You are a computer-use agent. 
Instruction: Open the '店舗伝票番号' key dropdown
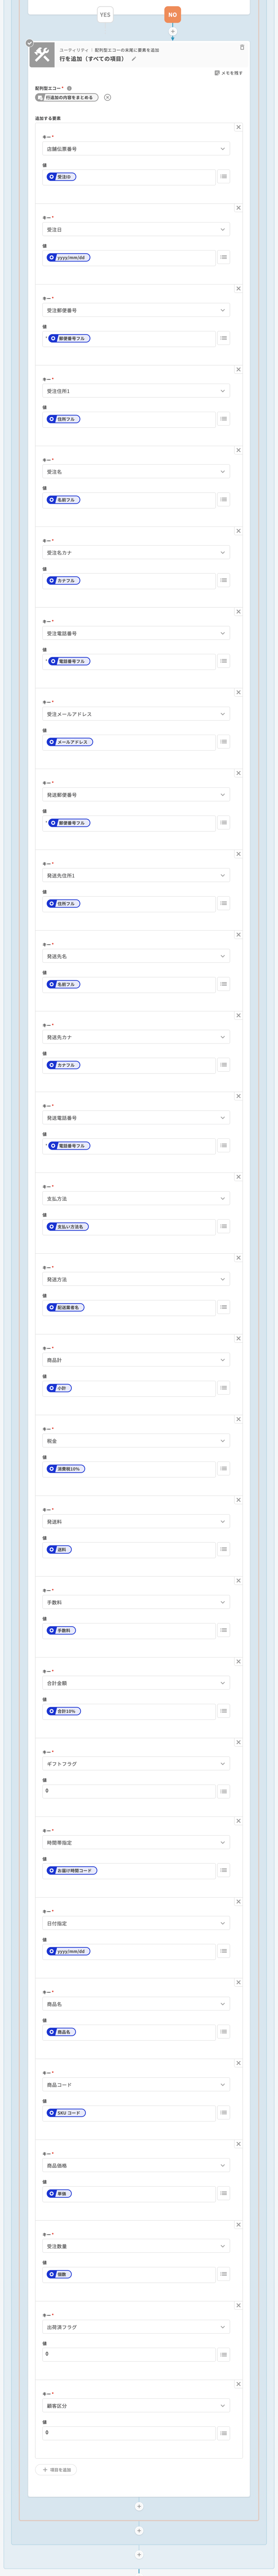(136, 149)
